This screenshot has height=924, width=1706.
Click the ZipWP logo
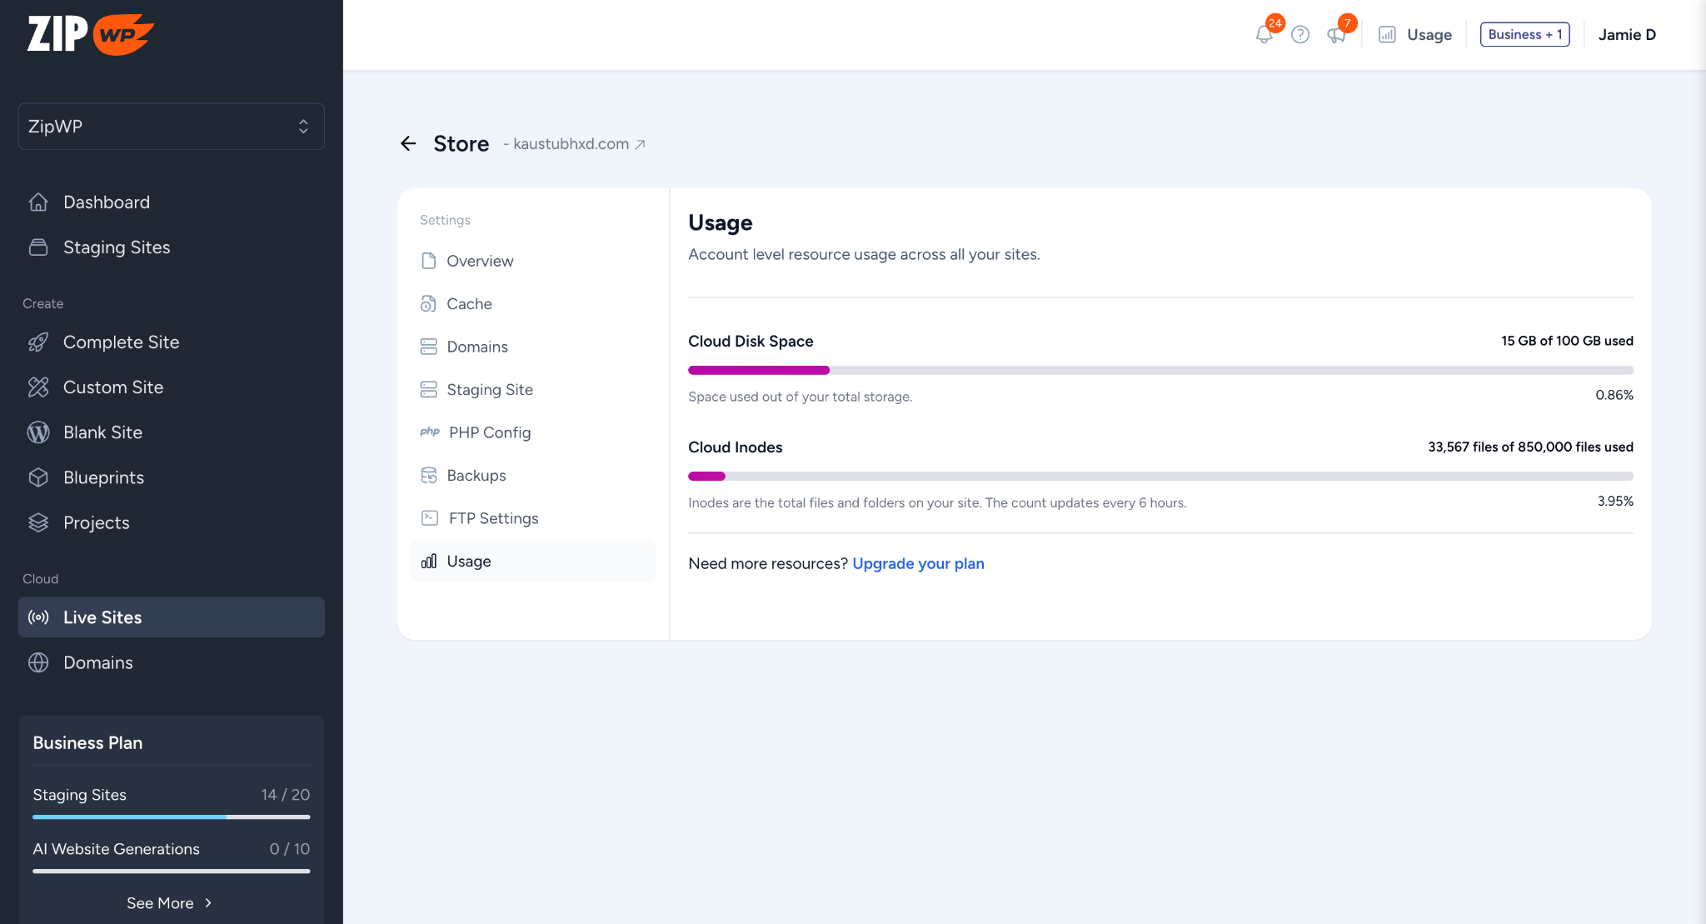pyautogui.click(x=91, y=34)
